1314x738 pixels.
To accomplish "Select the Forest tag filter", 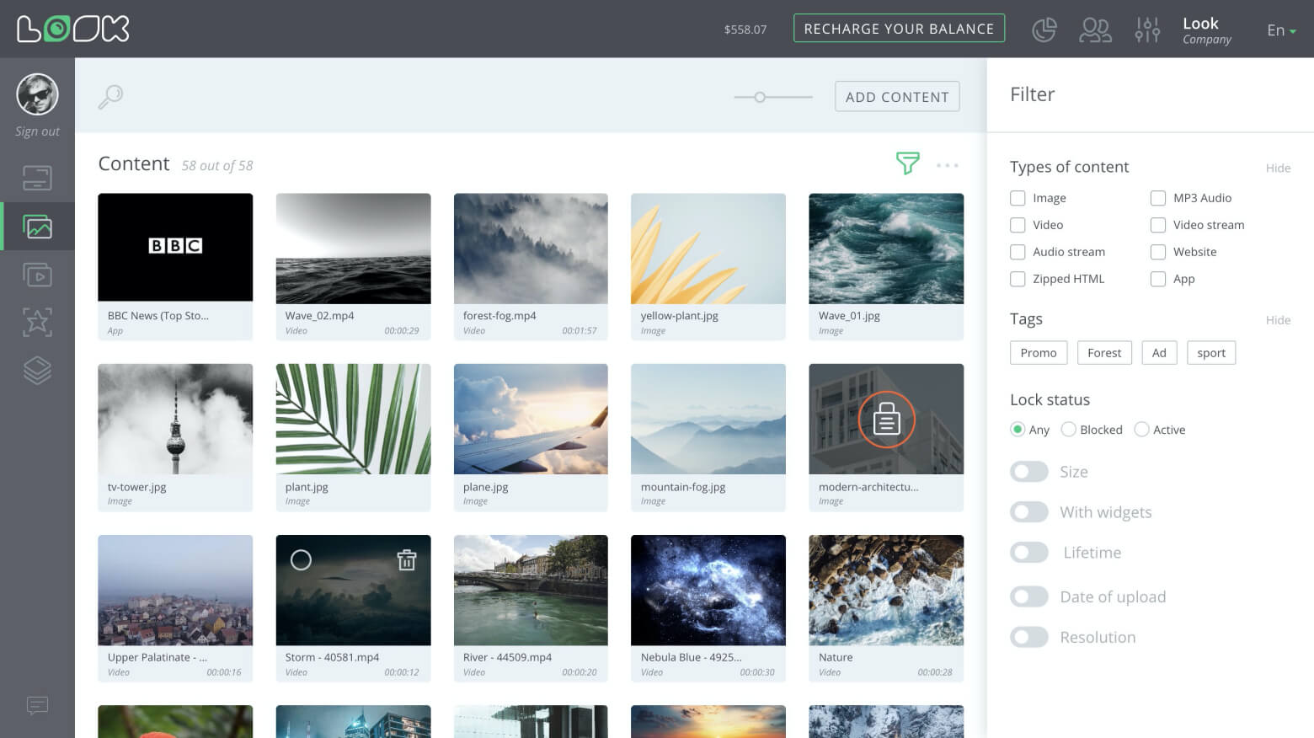I will (1104, 352).
